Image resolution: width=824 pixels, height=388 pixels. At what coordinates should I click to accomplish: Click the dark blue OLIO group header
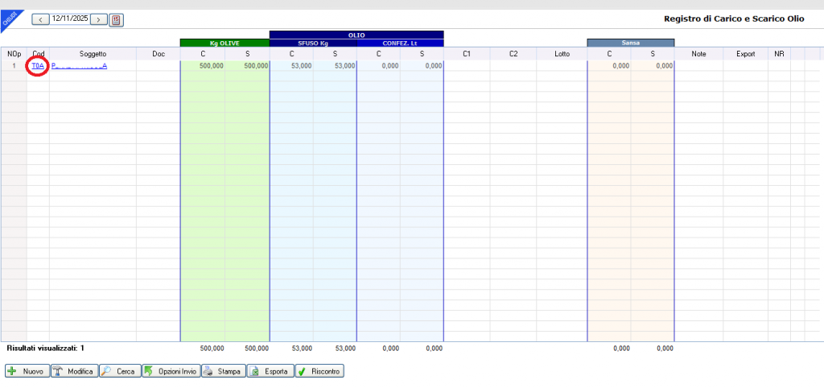pyautogui.click(x=356, y=35)
